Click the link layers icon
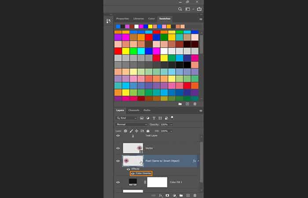The width and height of the screenshot is (308, 198). click(154, 195)
